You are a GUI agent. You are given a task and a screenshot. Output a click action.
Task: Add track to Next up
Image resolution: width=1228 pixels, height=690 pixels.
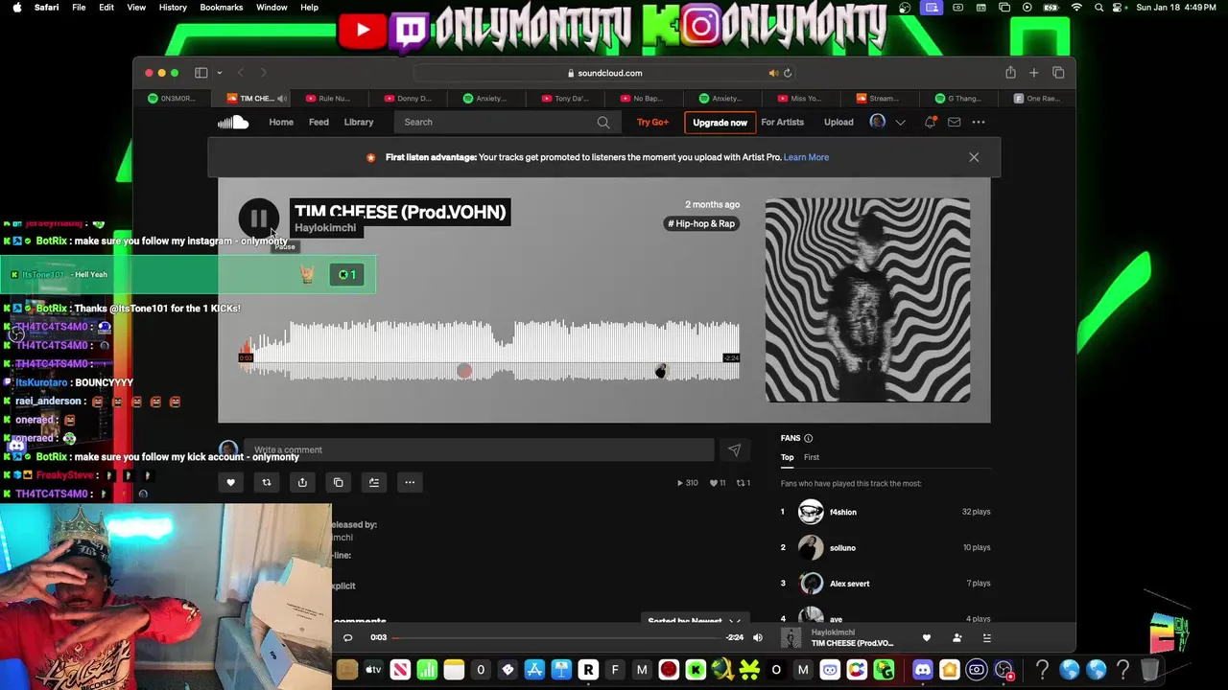point(374,482)
